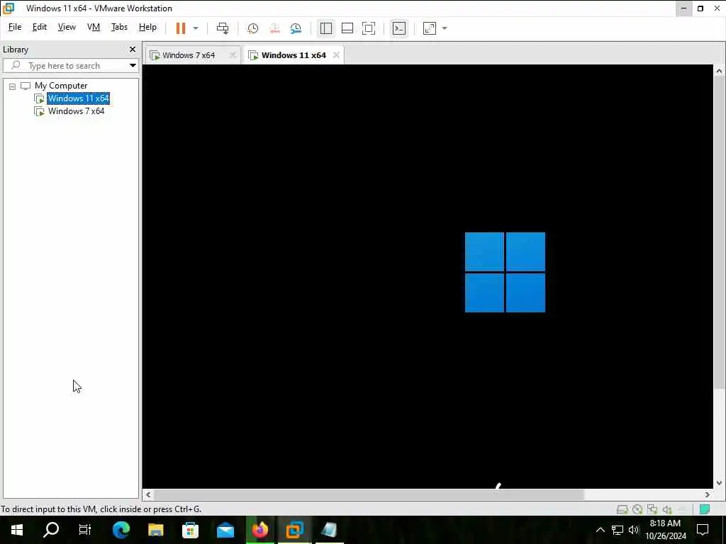Click the green message log status icon

pos(705,509)
